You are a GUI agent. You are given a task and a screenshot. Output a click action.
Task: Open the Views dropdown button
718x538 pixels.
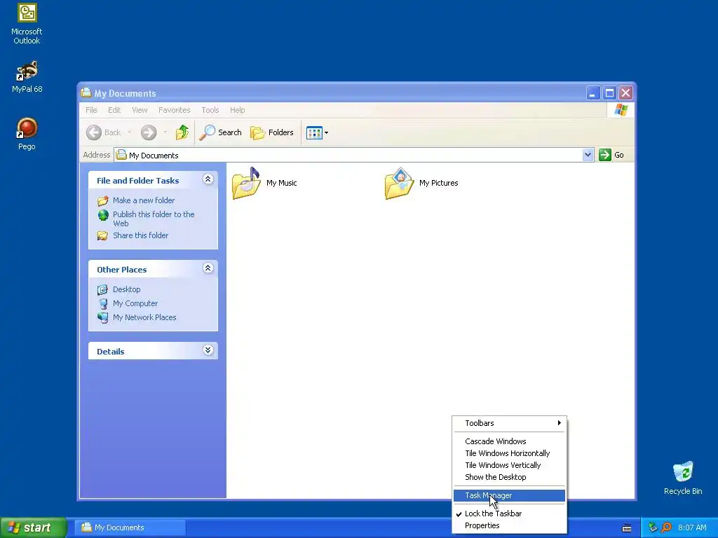tap(317, 132)
